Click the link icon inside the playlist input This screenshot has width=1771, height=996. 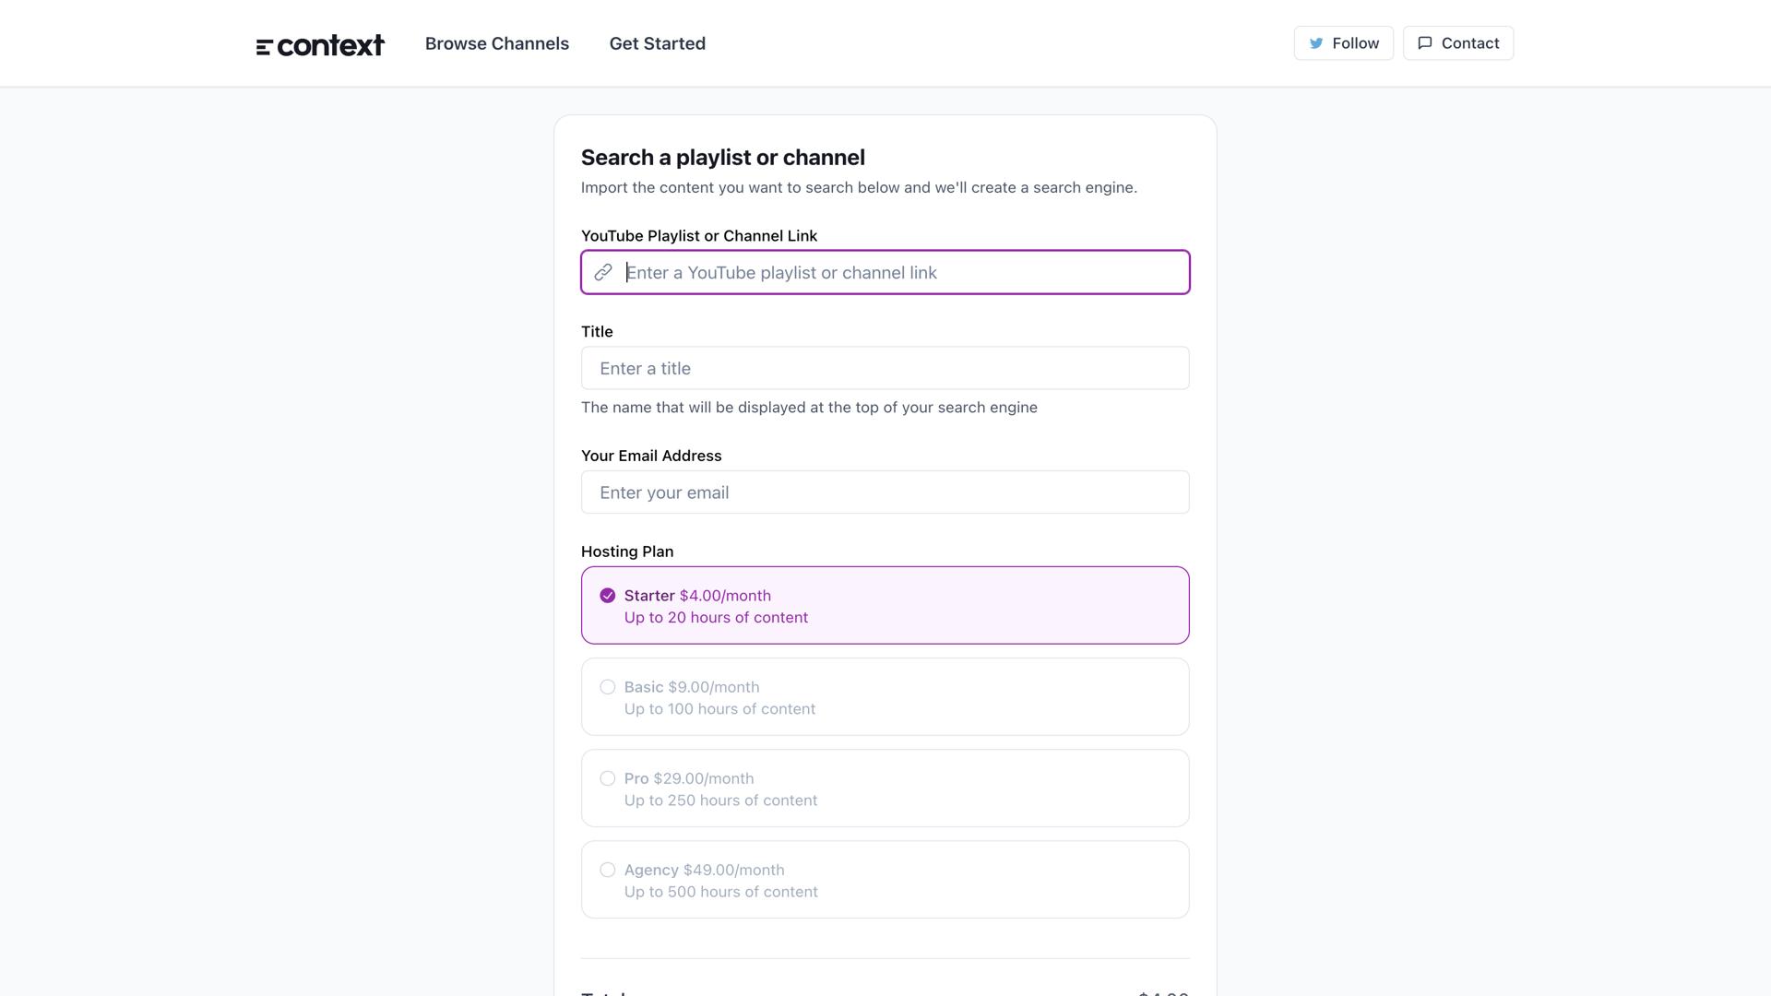[604, 272]
